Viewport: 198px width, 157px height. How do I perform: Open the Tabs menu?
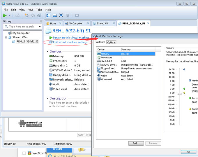(x=39, y=10)
